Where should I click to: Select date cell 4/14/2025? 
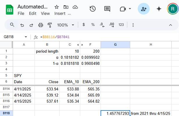click(24, 95)
